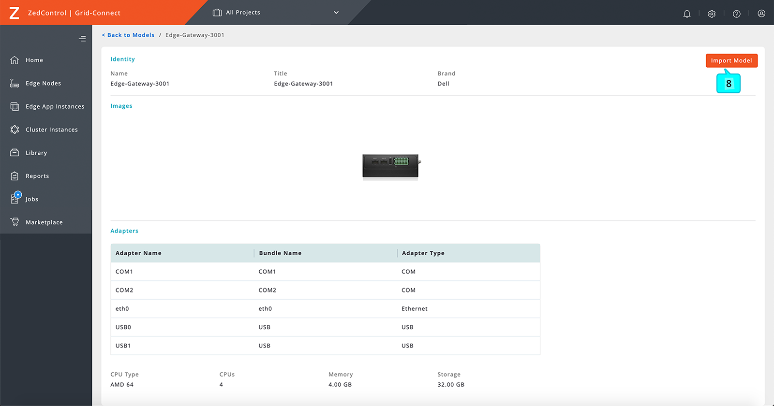Click the Home house icon
The height and width of the screenshot is (406, 774).
[15, 60]
